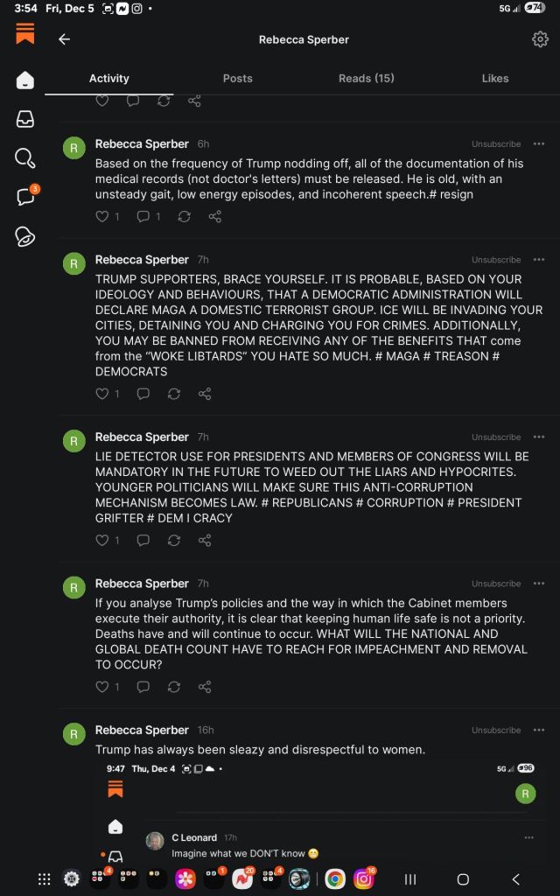The width and height of the screenshot is (560, 896).
Task: Open more options for the 6h post
Action: [539, 143]
